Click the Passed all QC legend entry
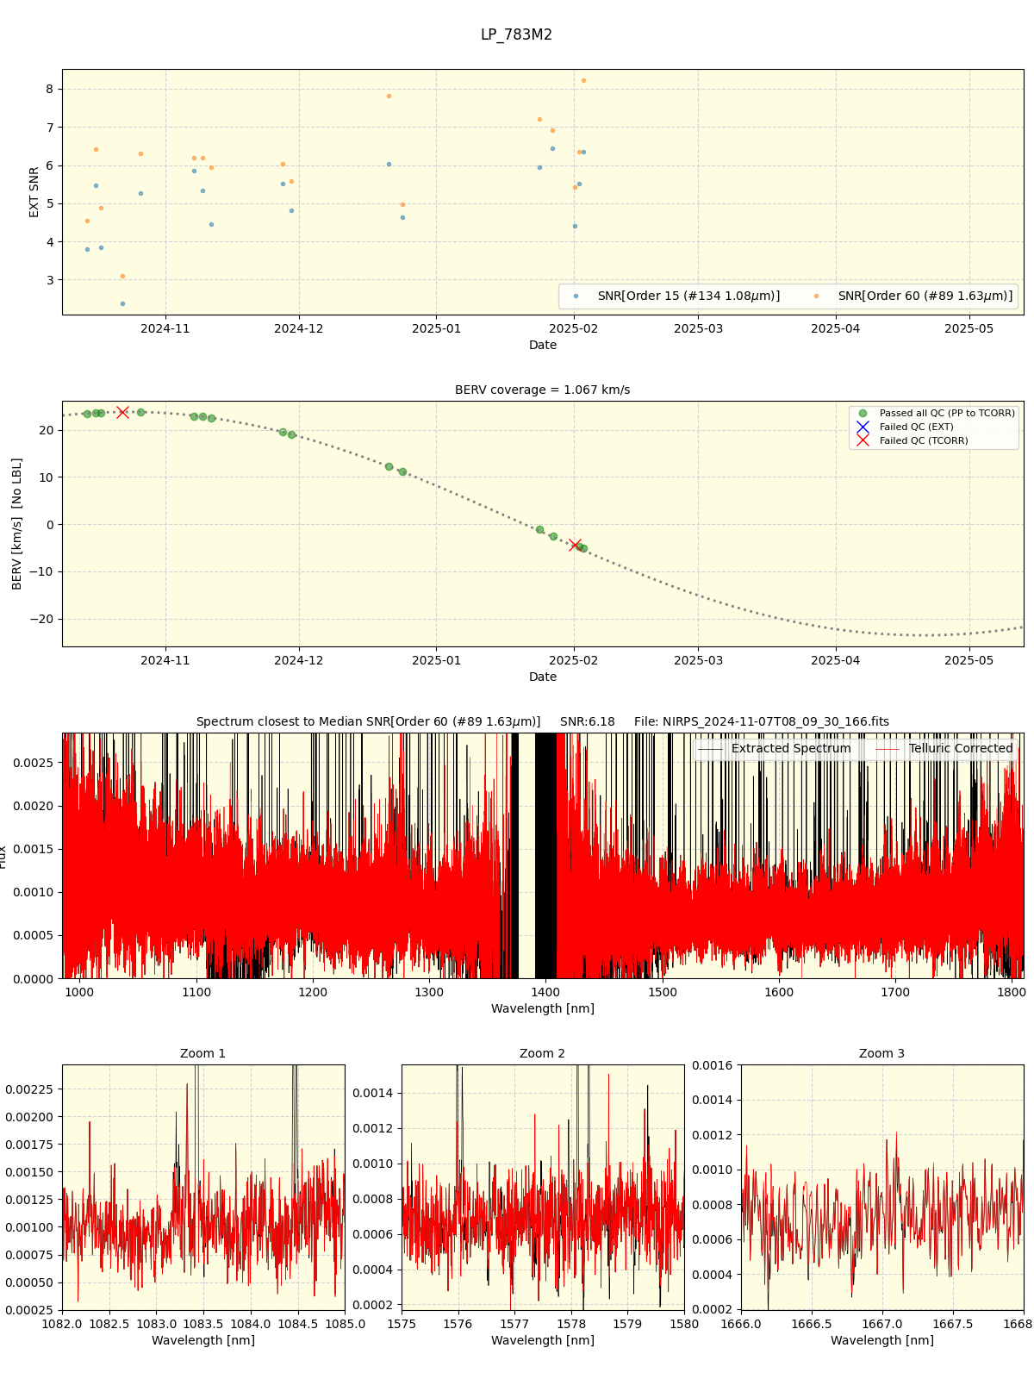This screenshot has height=1379, width=1034. point(936,414)
